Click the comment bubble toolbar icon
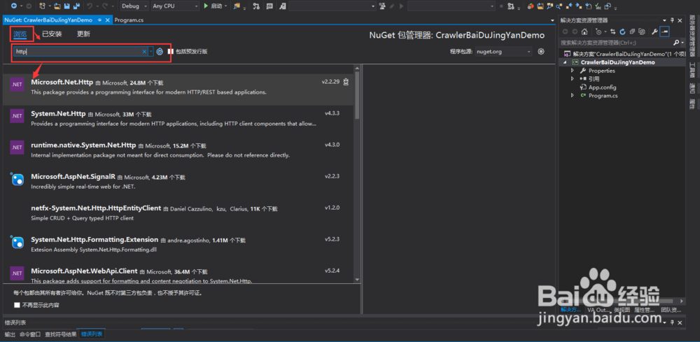Image resolution: width=700 pixels, height=342 pixels. (x=269, y=6)
